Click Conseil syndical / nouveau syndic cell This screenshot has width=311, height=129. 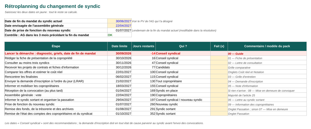pos(183,100)
